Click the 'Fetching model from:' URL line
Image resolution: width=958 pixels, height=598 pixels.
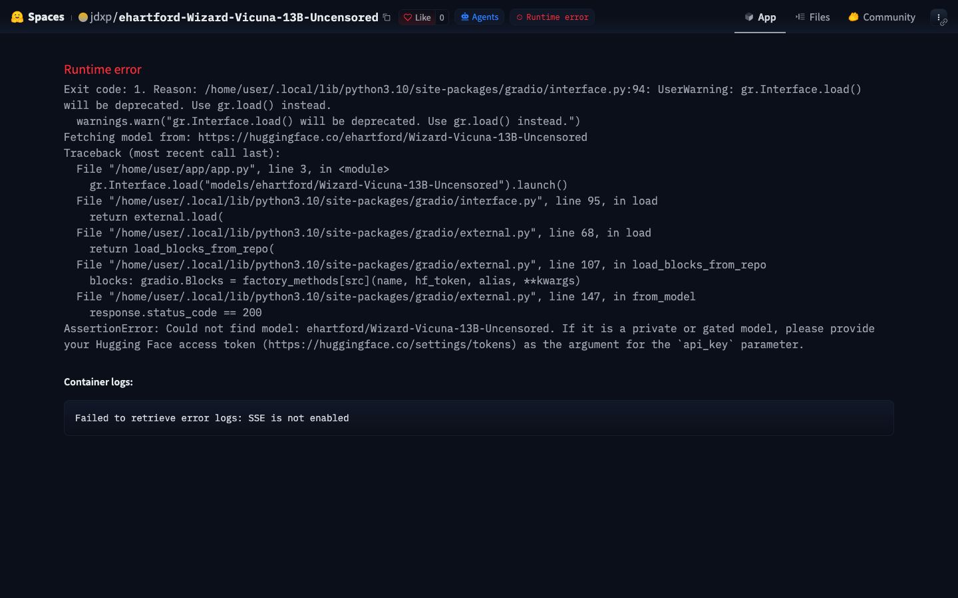(325, 137)
